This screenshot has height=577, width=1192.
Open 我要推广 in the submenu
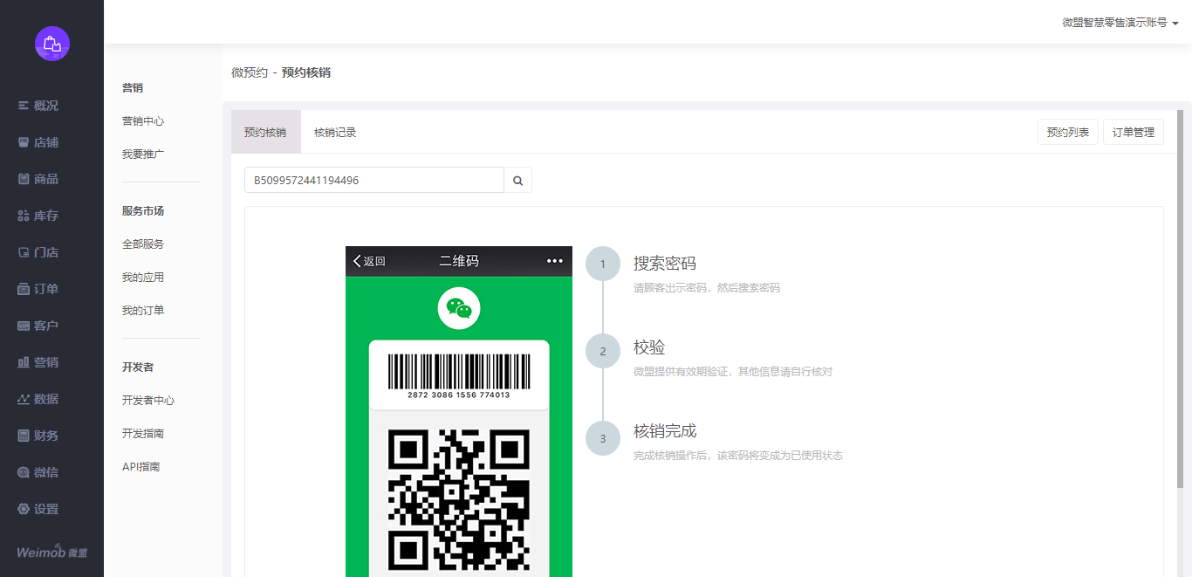[143, 155]
